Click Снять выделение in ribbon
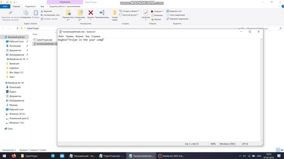This screenshot has width=284, height=159. (x=176, y=15)
